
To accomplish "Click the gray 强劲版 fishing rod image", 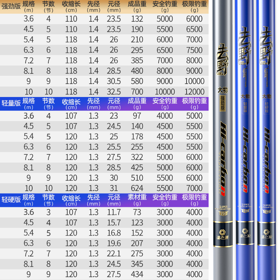I will click(x=223, y=140).
